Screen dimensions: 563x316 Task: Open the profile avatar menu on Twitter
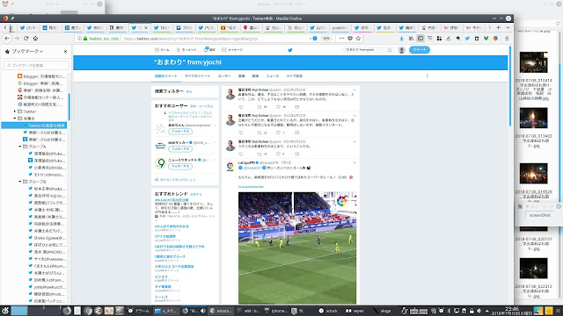click(x=402, y=50)
